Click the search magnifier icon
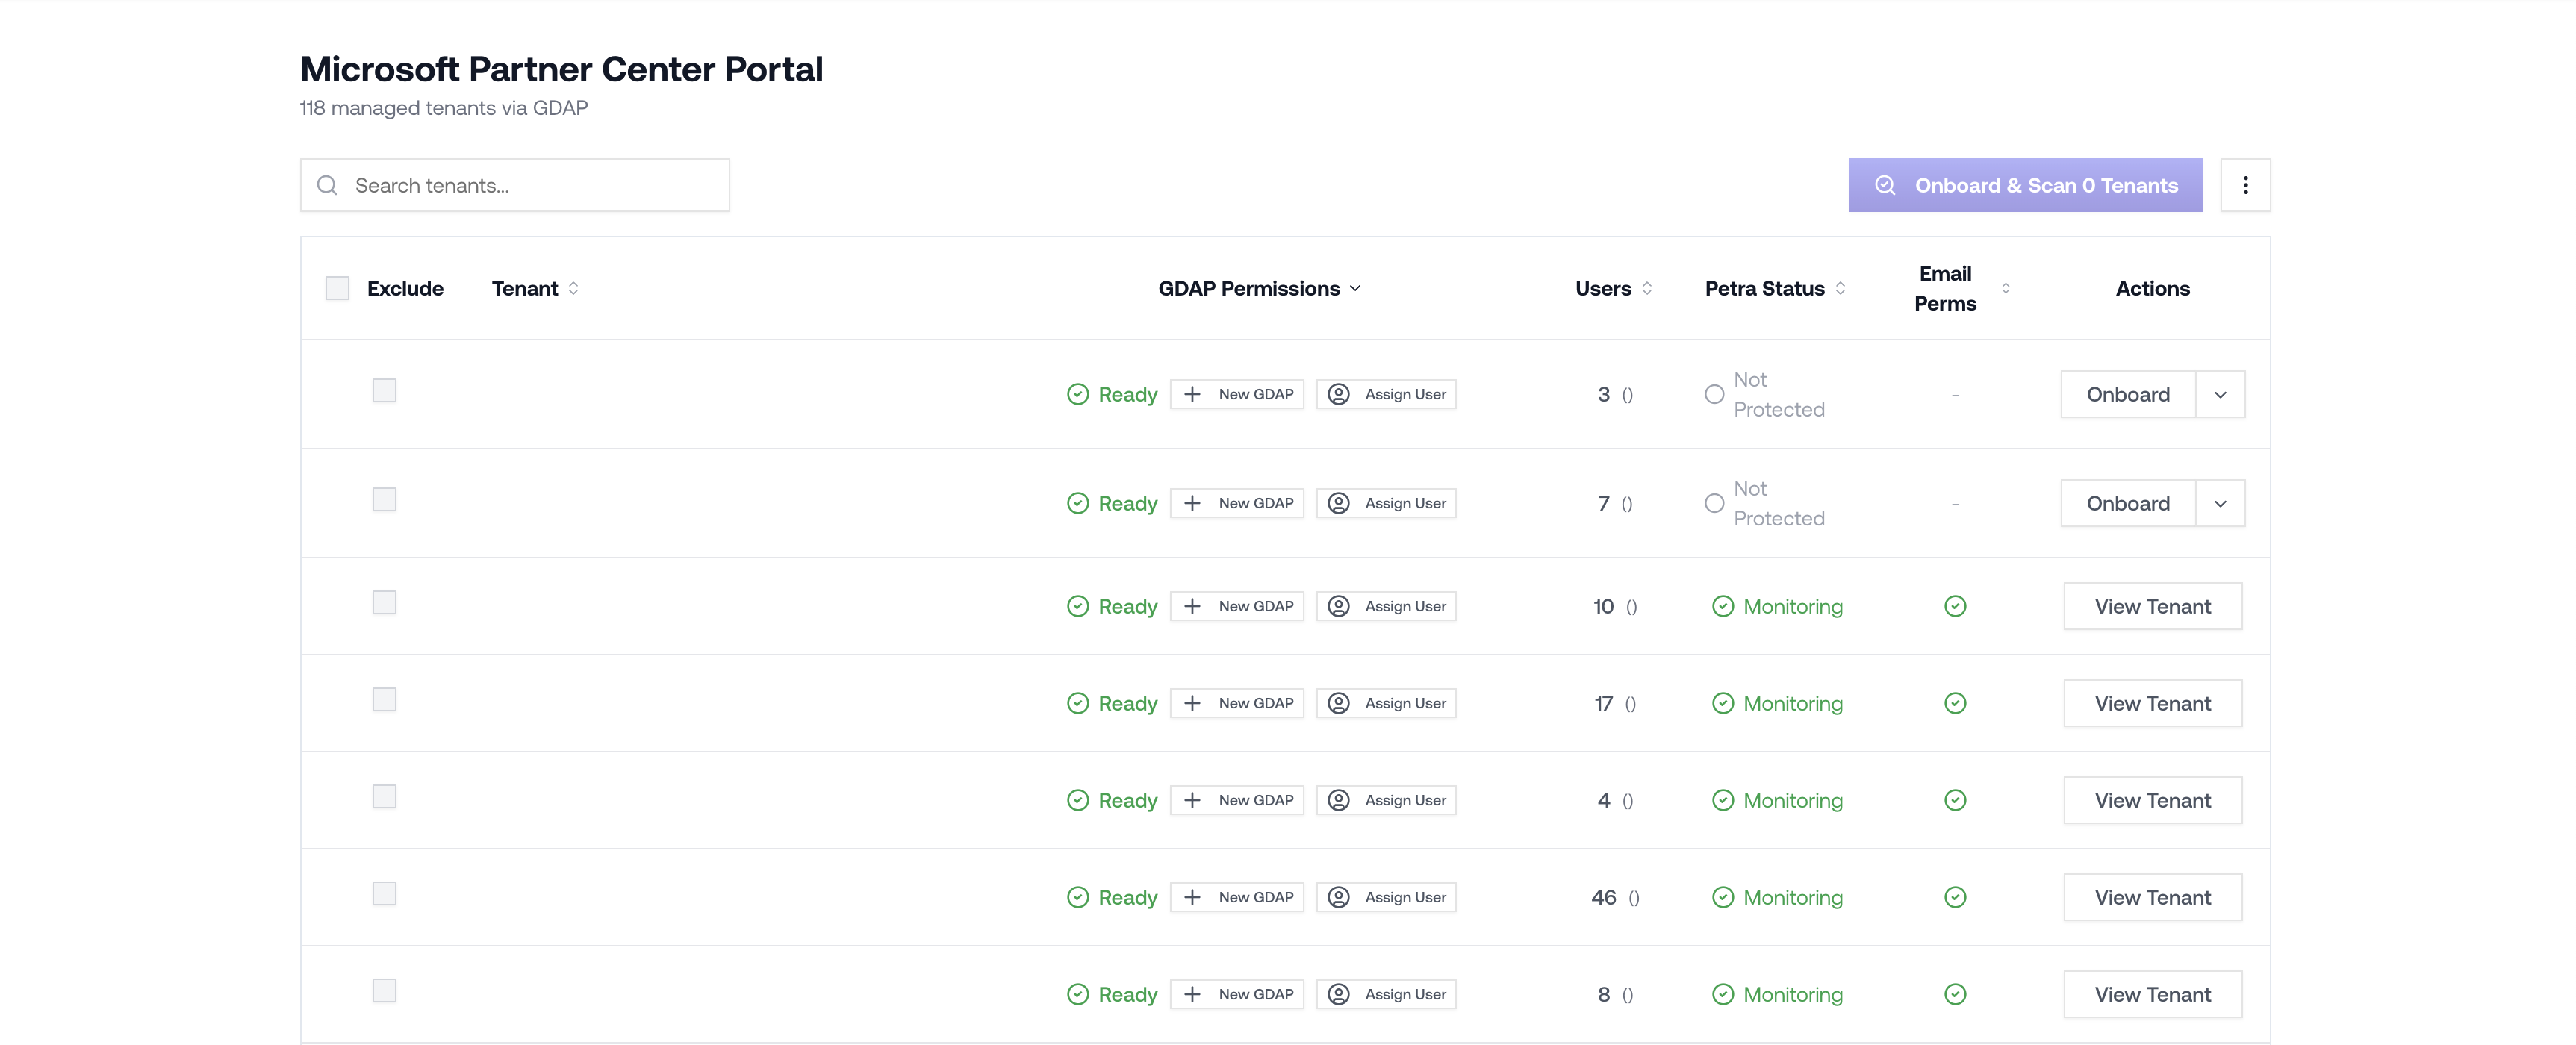 pyautogui.click(x=327, y=185)
